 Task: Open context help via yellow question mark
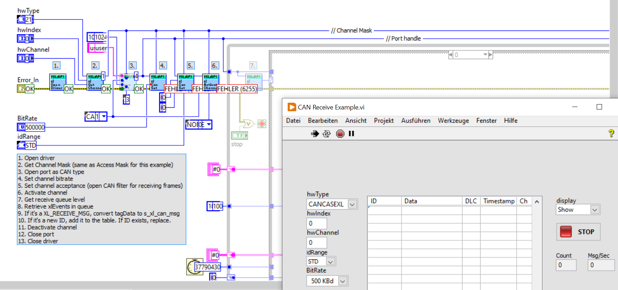tap(611, 133)
